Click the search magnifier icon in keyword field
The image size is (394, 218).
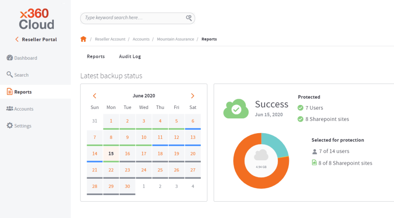click(x=189, y=18)
